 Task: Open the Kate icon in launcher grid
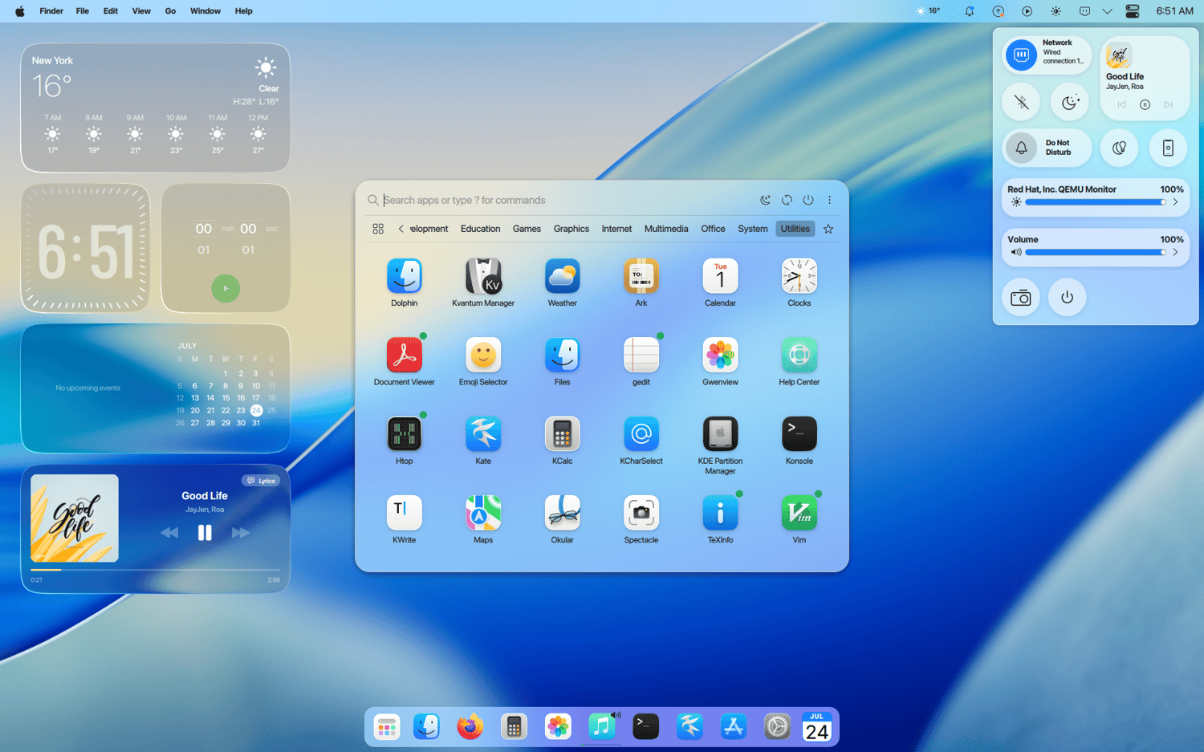pos(483,434)
